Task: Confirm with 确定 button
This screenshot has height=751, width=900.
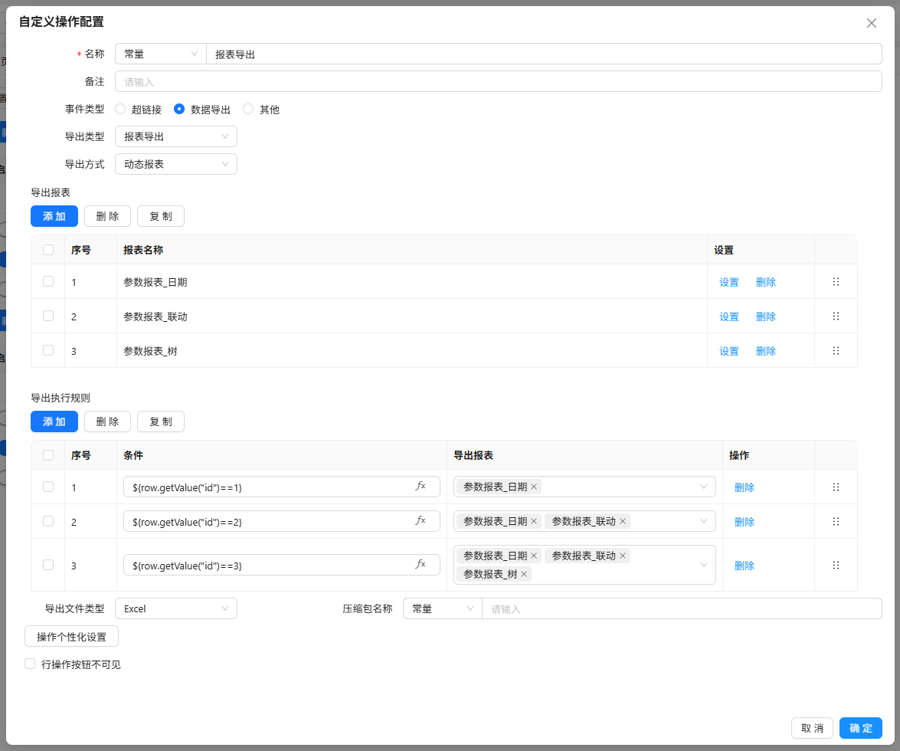Action: [x=861, y=728]
